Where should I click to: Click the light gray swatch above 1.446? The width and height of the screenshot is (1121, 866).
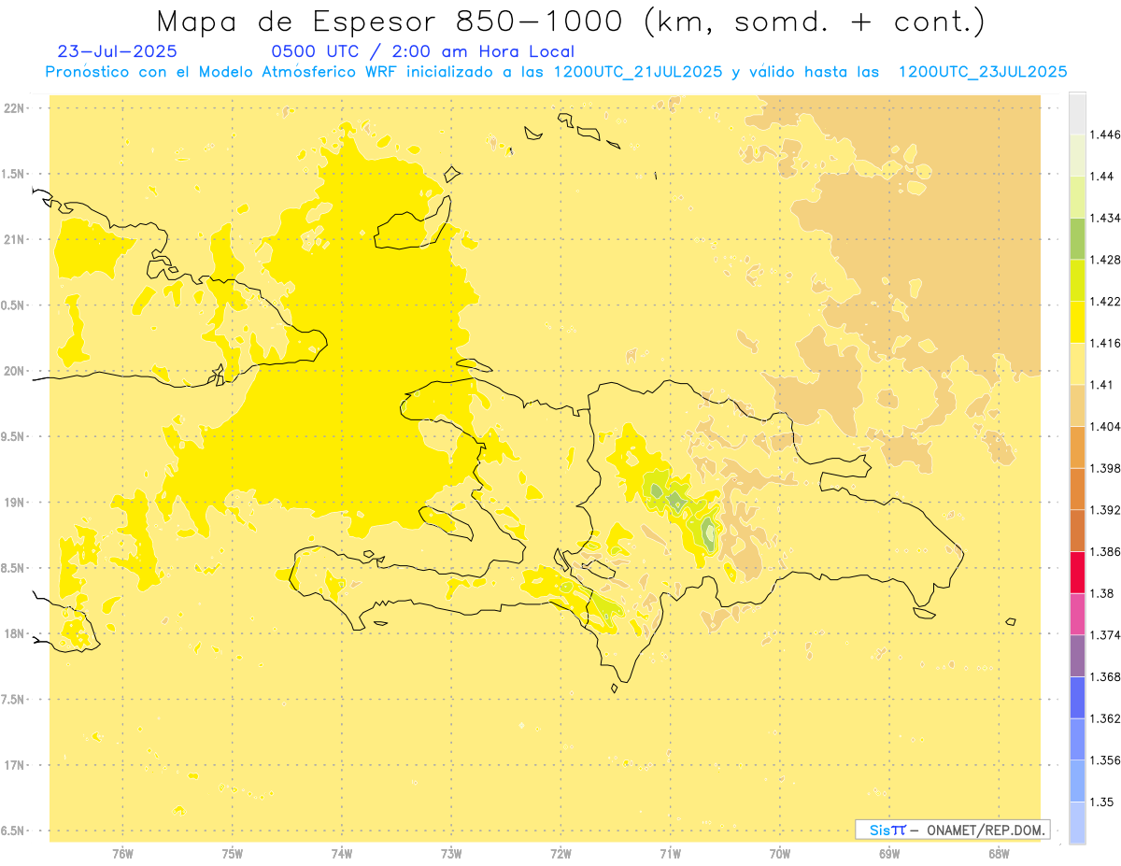click(1077, 113)
